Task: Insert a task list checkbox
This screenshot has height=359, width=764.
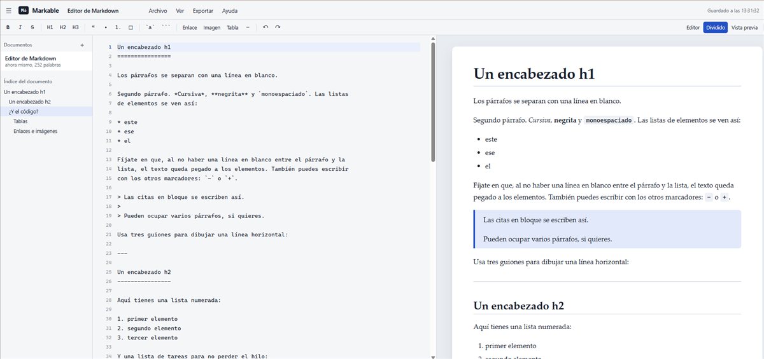Action: (131, 27)
